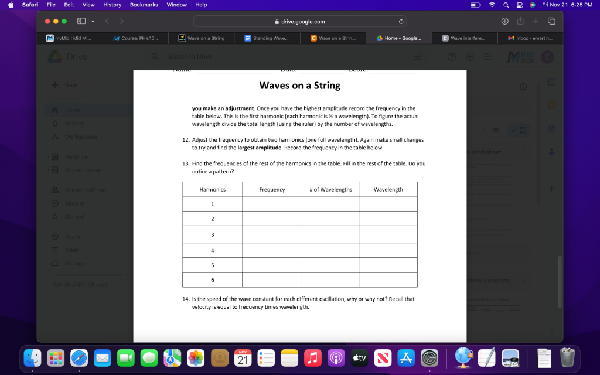Switch Drive to list layout
The image size is (600, 375).
(496, 131)
